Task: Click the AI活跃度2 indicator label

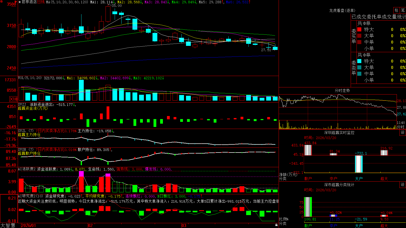Action: click(x=27, y=169)
